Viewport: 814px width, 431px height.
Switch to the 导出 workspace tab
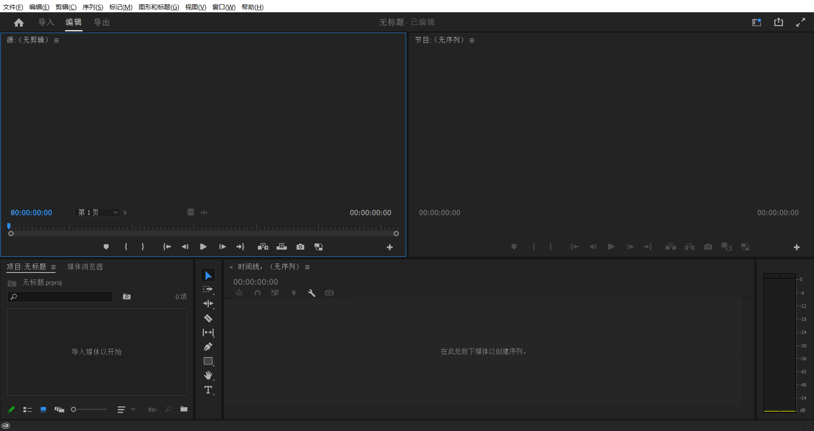[x=102, y=22]
